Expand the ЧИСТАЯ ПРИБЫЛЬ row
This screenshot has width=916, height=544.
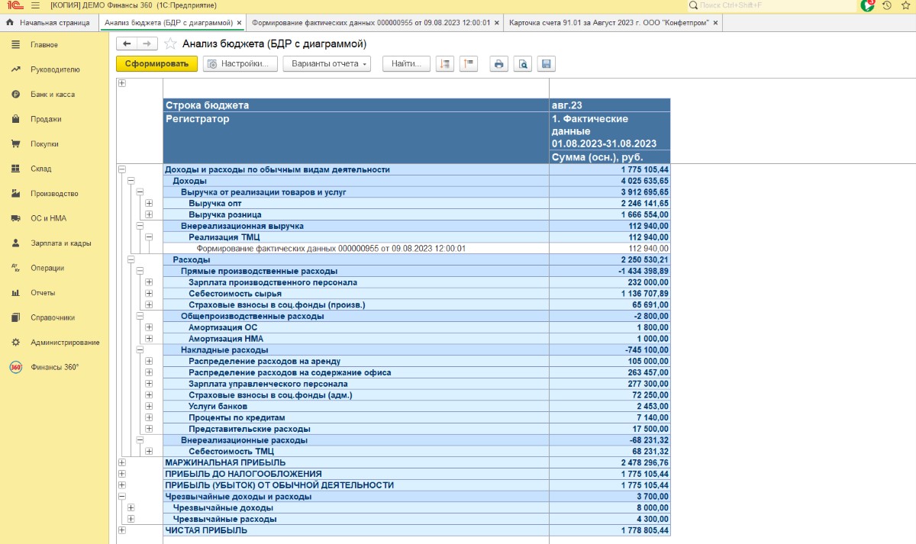[122, 530]
